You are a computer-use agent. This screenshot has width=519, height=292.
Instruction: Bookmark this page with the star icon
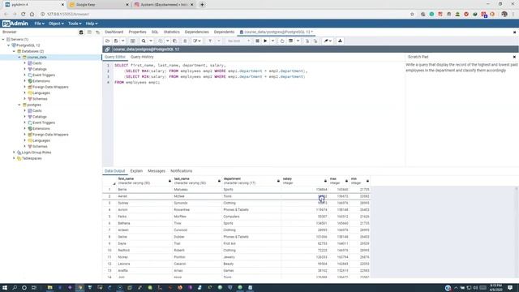click(412, 15)
